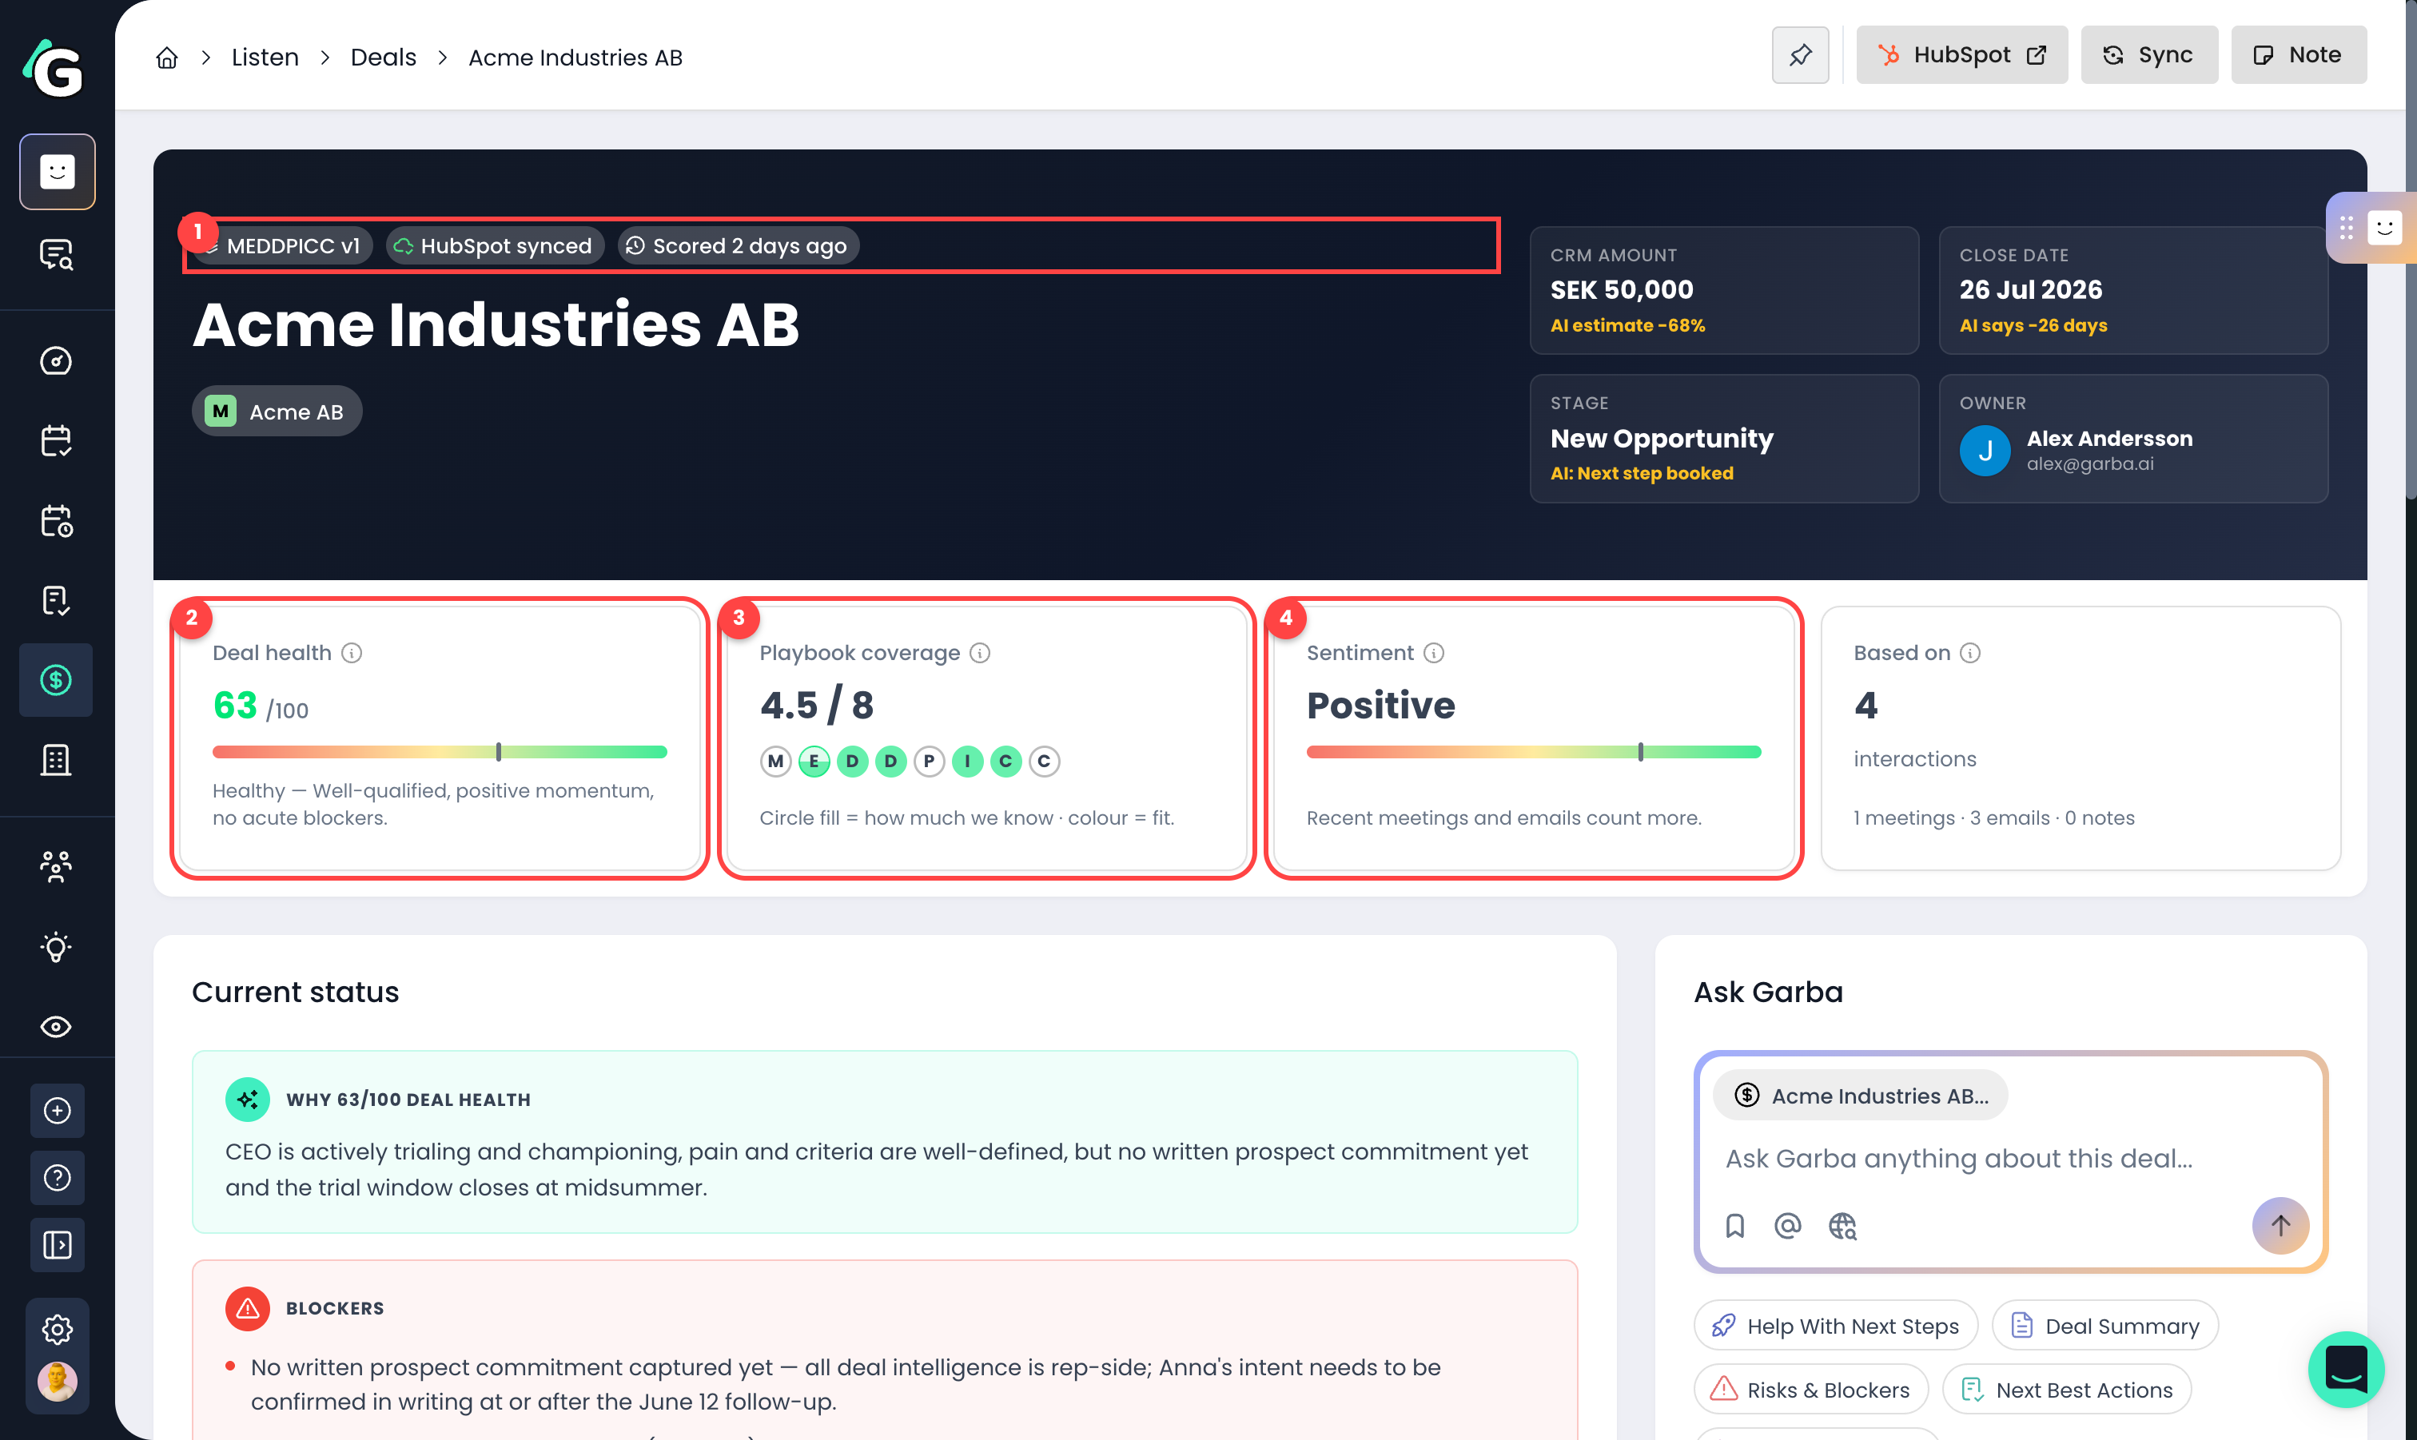The width and height of the screenshot is (2417, 1440).
Task: Click the Blockers warning icon
Action: coord(248,1308)
